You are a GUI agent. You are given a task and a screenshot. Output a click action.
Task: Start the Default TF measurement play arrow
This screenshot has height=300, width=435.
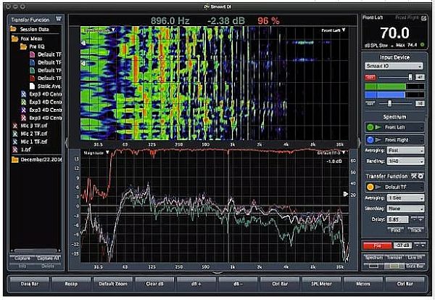coord(378,187)
